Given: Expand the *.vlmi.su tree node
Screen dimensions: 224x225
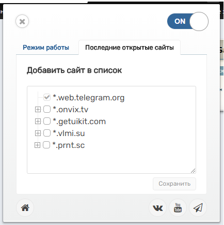Looking at the screenshot, I should point(38,133).
